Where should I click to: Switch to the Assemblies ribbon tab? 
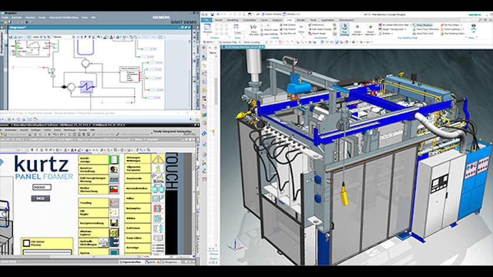pyautogui.click(x=250, y=20)
